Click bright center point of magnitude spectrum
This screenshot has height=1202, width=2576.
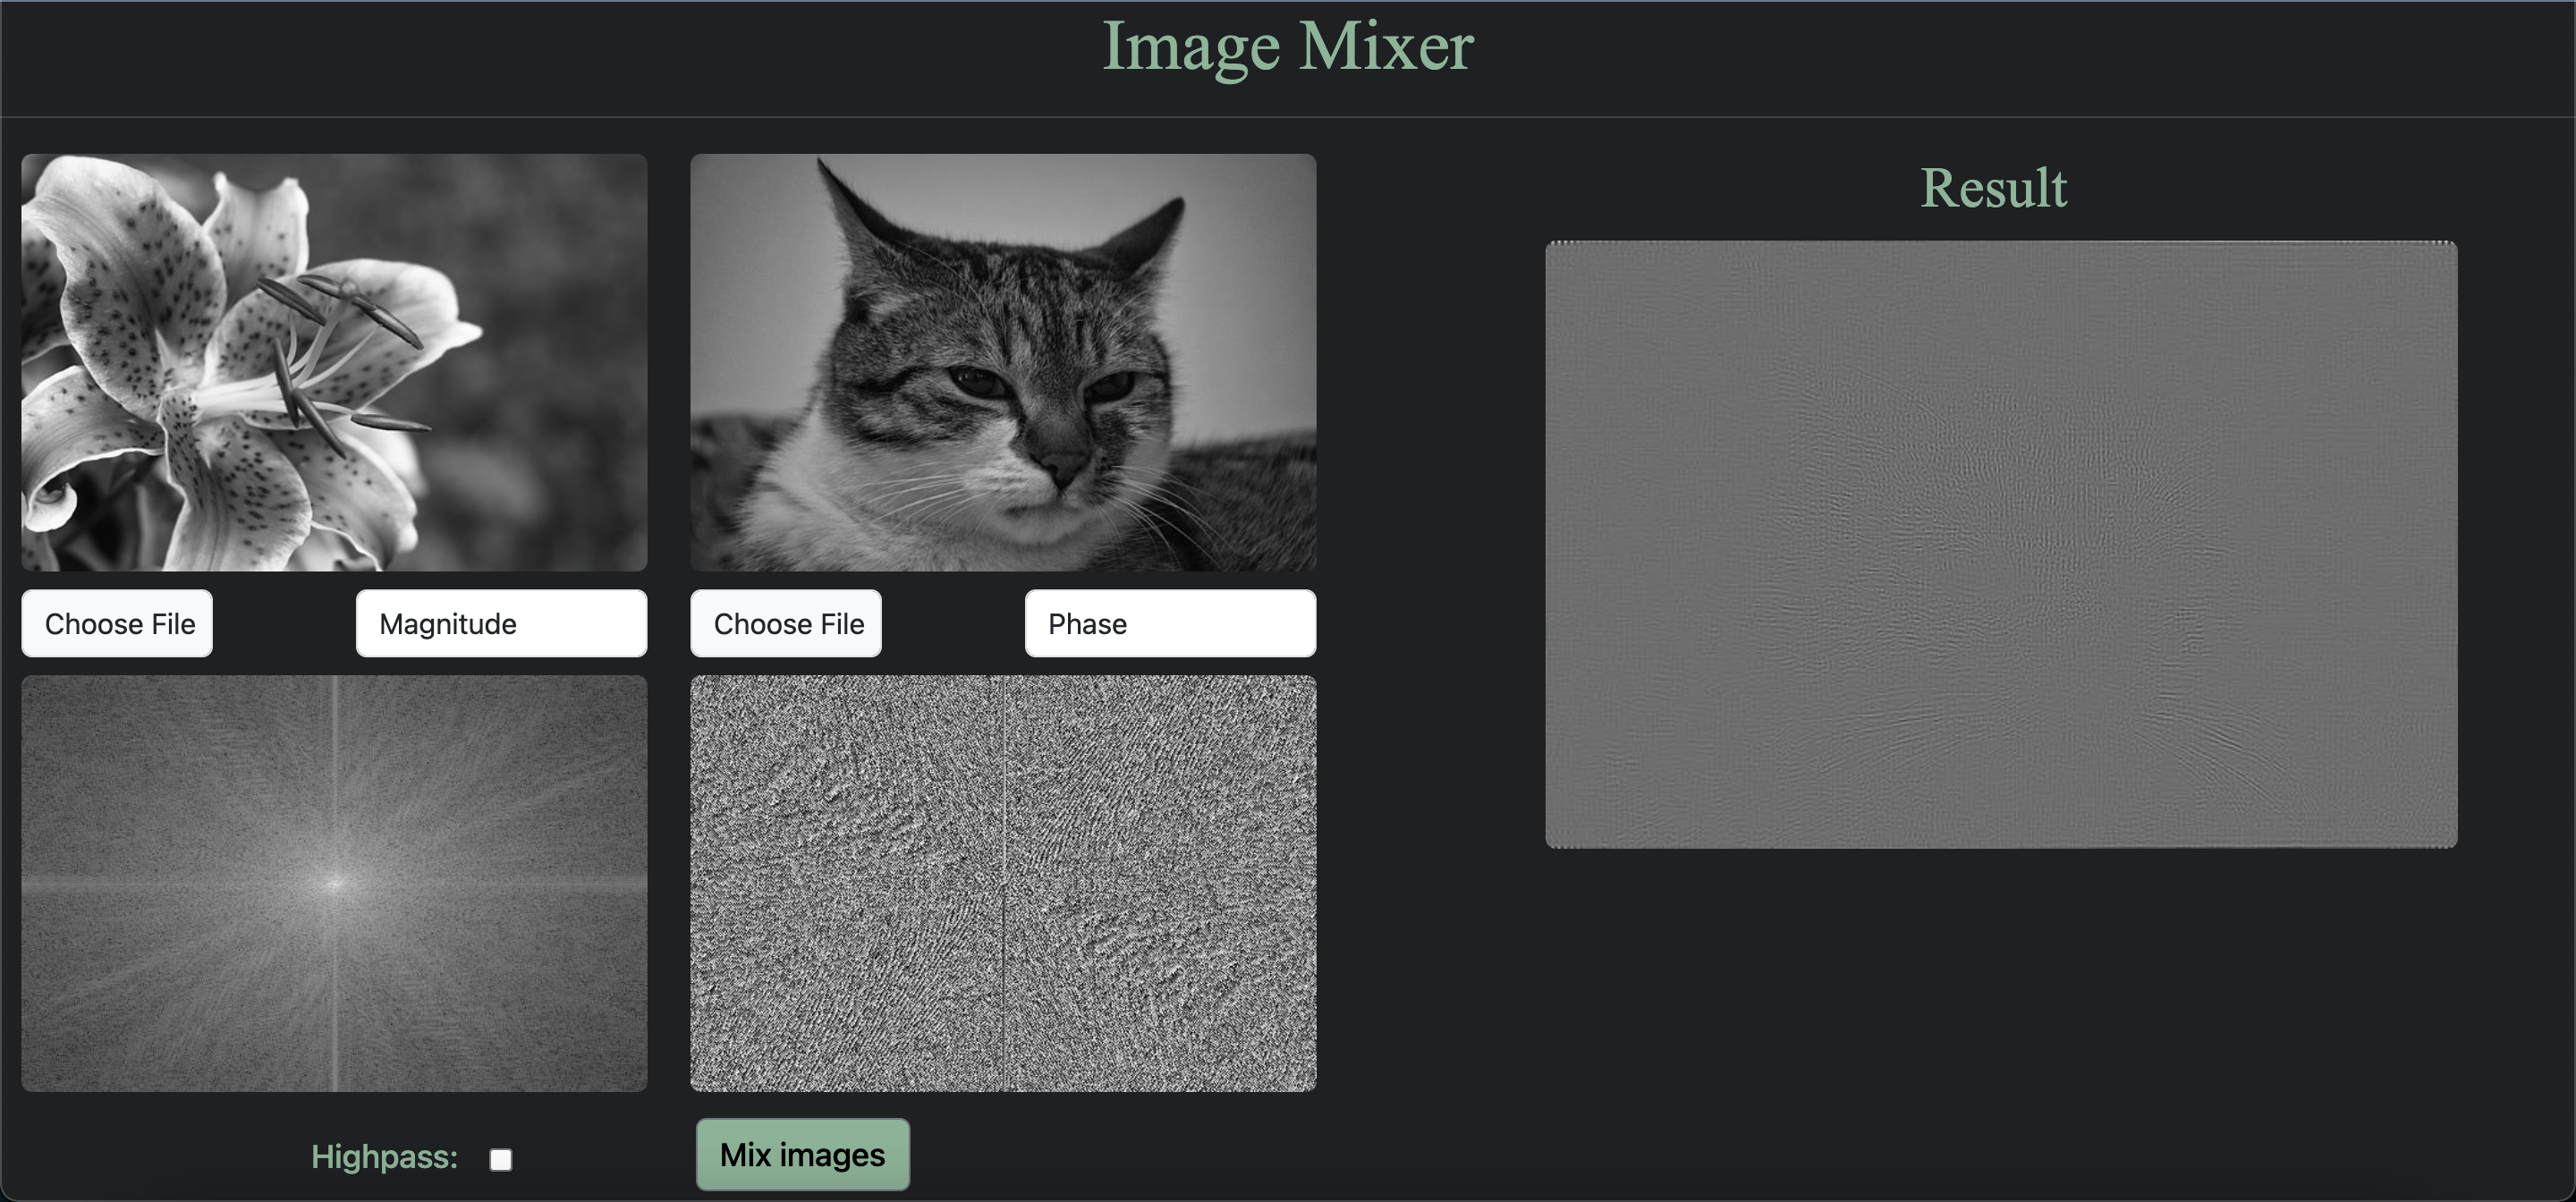click(x=335, y=882)
